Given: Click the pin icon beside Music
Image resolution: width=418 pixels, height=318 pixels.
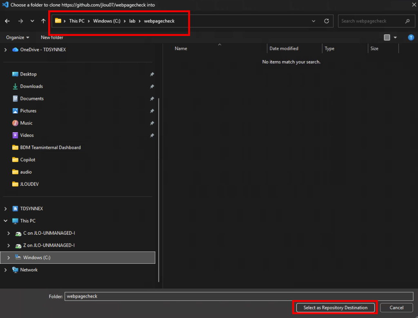Looking at the screenshot, I should 152,123.
